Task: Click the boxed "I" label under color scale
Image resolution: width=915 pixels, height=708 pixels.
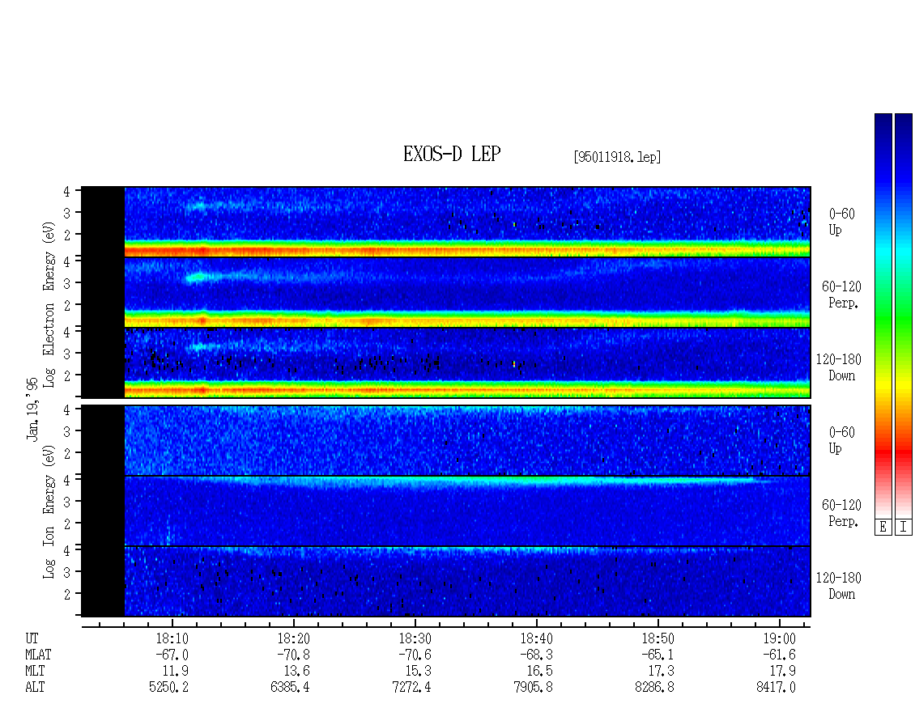Action: 904,528
